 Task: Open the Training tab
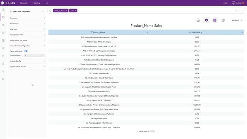click(x=37, y=3)
